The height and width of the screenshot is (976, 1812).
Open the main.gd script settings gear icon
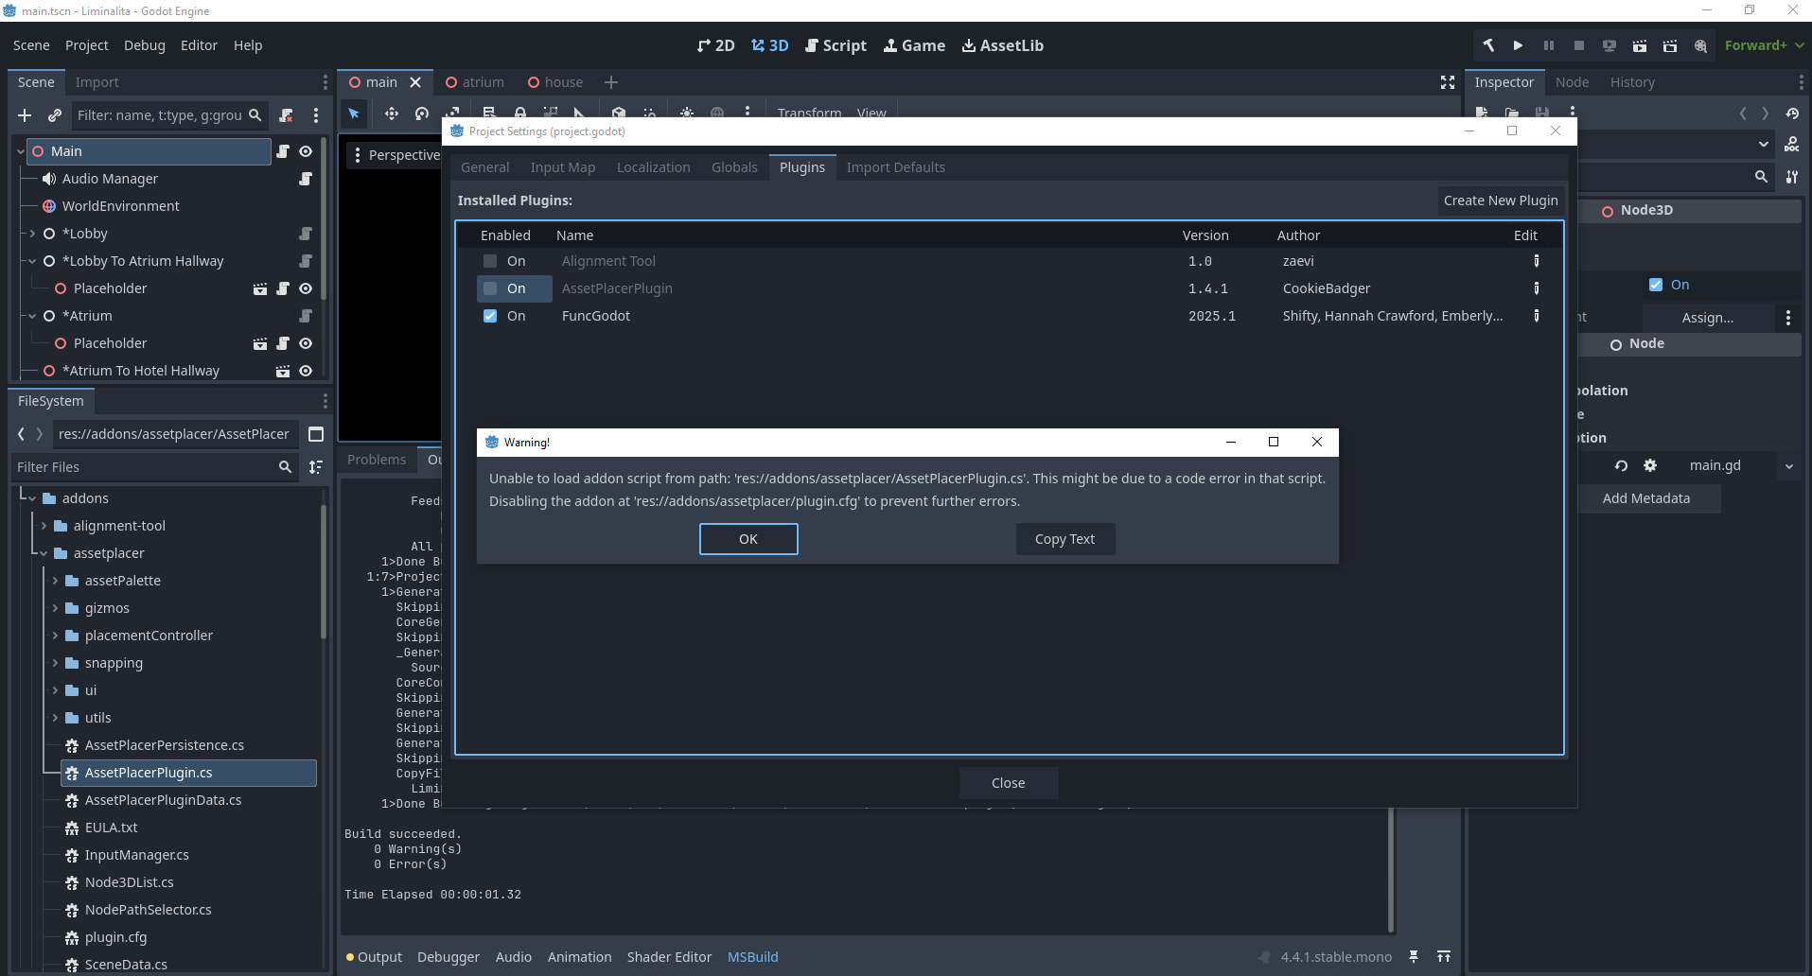[1650, 465]
